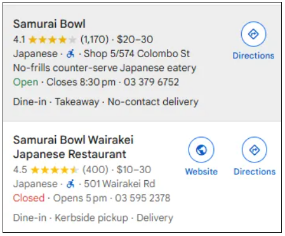Open Website globe icon for Wairakei restaurant

[x=201, y=150]
